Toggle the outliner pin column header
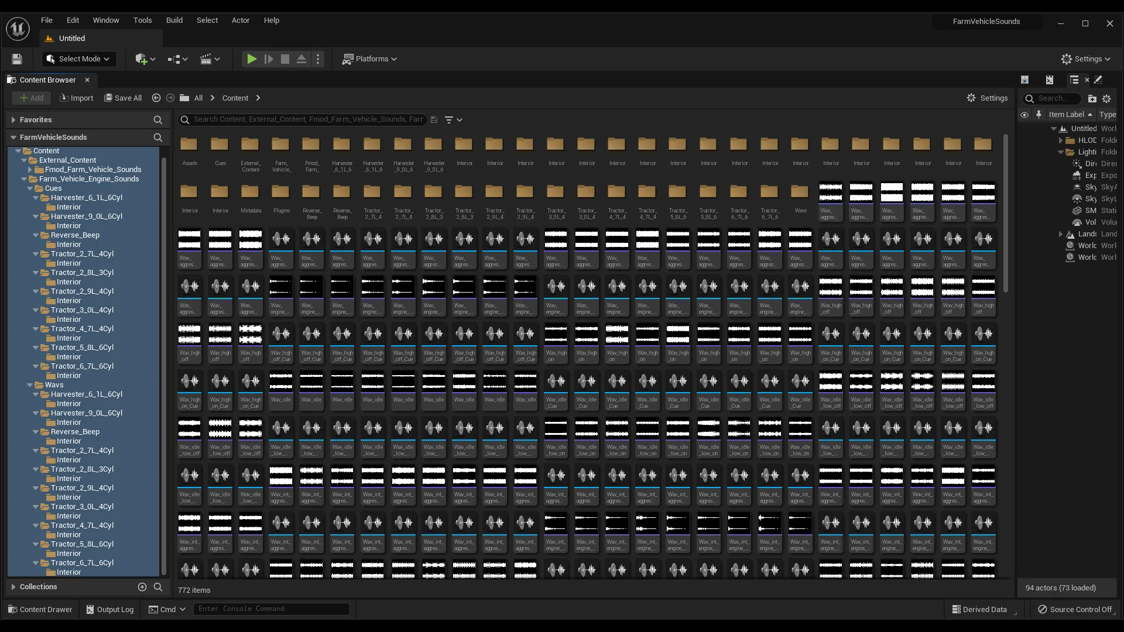Screen dimensions: 1124x632 1039,115
